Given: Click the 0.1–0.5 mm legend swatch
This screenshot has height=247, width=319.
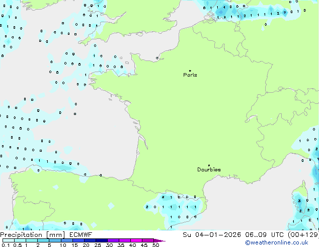Looking at the screenshot, I should click(9, 240).
